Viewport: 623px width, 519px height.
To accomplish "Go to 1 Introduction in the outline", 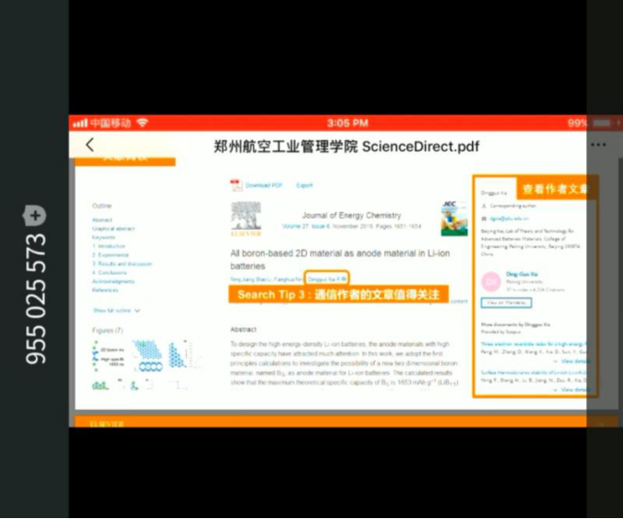I will click(x=108, y=246).
